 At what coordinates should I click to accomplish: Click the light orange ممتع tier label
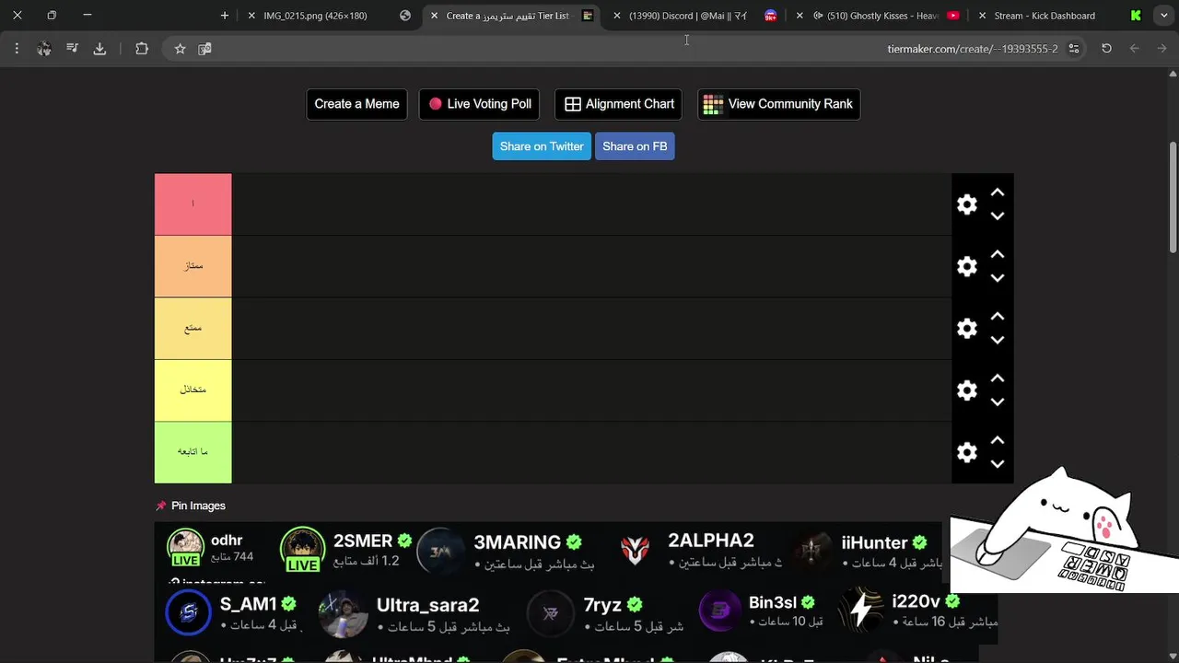(x=193, y=328)
